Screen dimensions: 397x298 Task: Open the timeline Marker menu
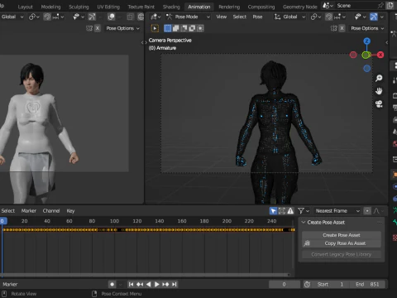29,211
